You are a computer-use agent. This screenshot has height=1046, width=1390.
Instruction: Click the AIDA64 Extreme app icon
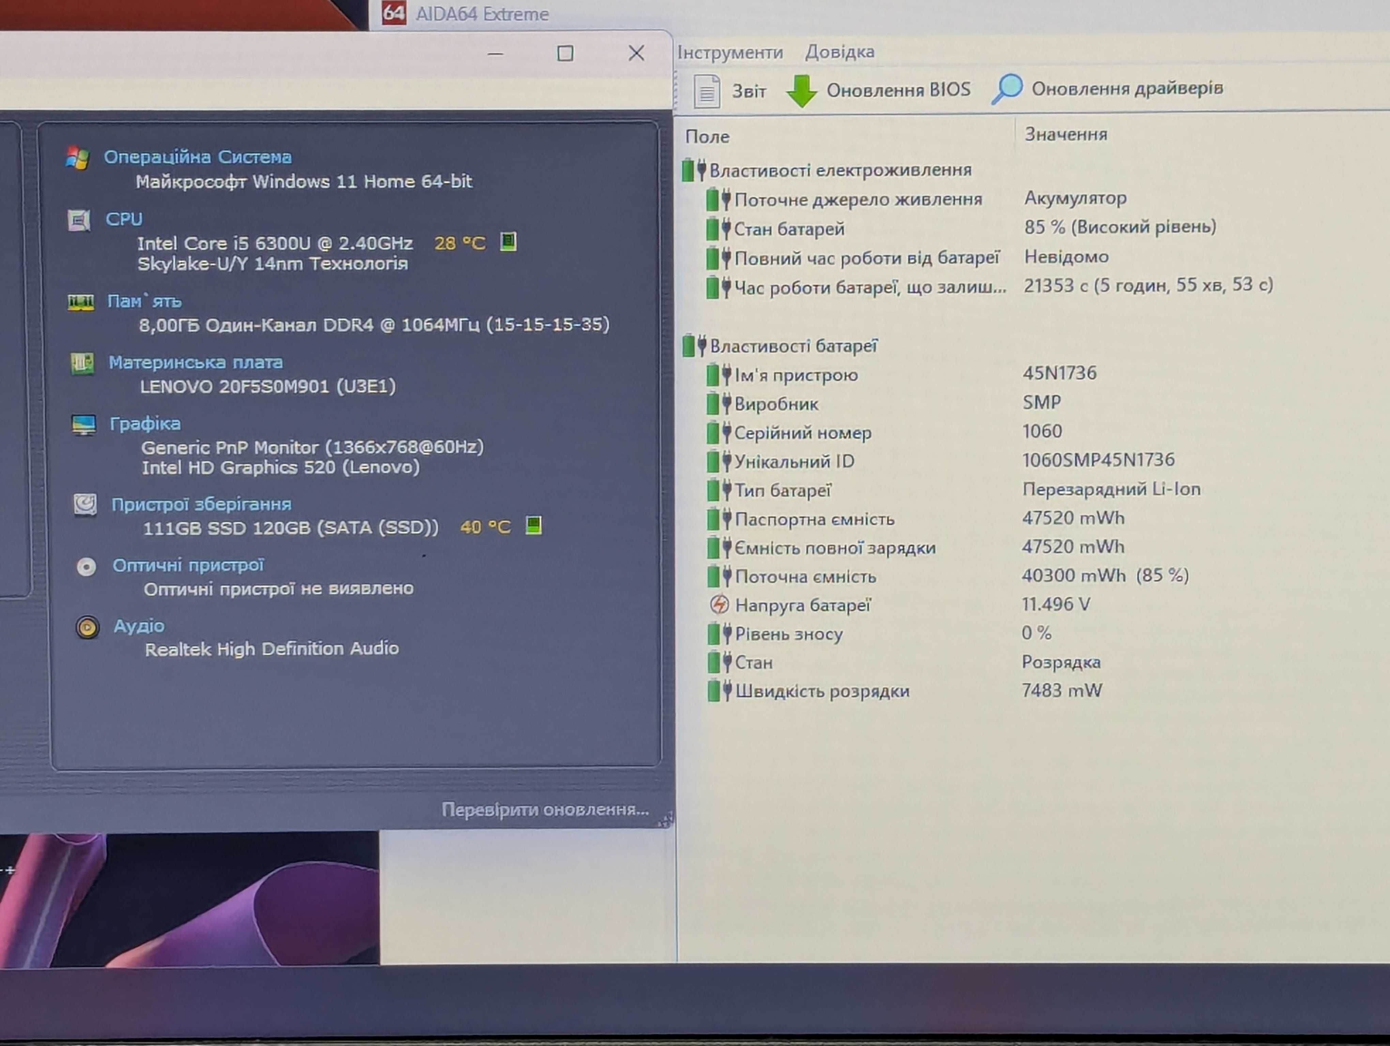coord(394,13)
